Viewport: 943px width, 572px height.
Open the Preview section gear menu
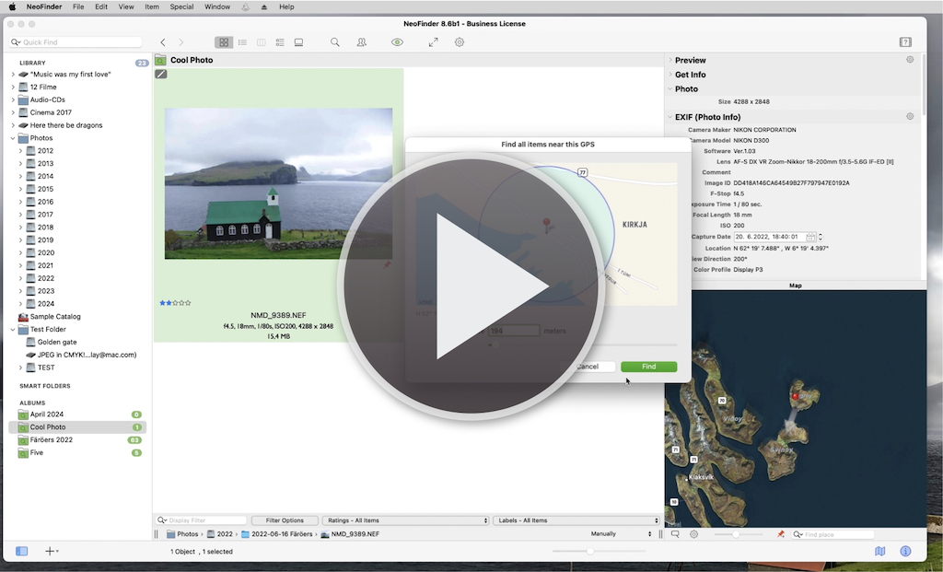[910, 60]
